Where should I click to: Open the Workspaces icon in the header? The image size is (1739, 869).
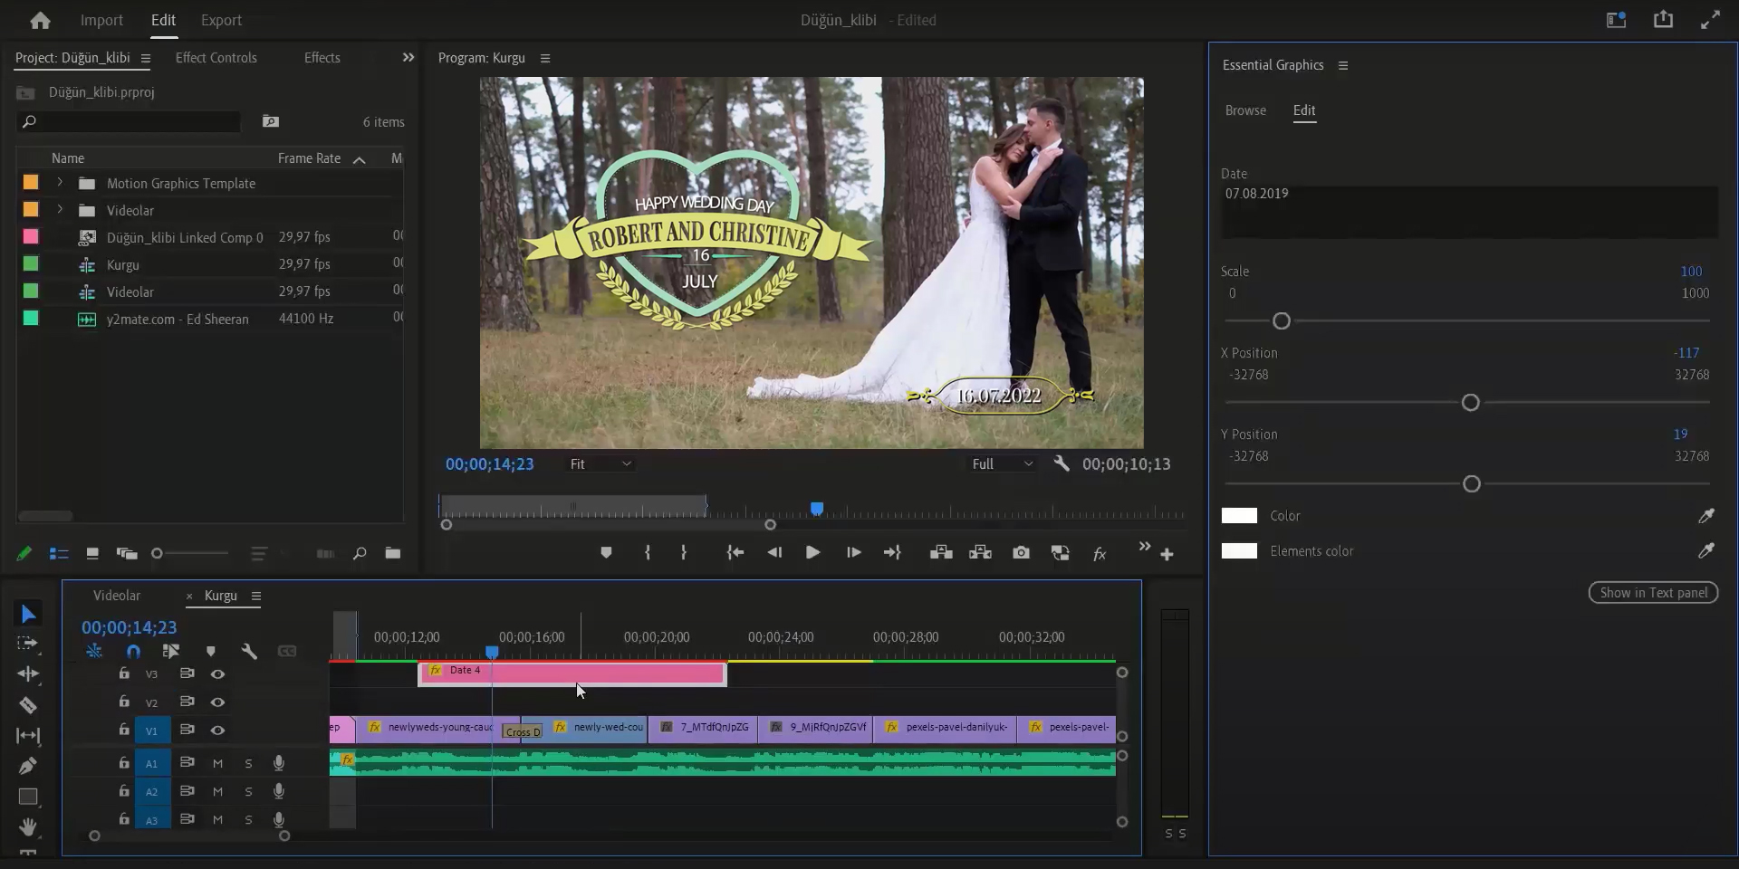coord(1617,20)
